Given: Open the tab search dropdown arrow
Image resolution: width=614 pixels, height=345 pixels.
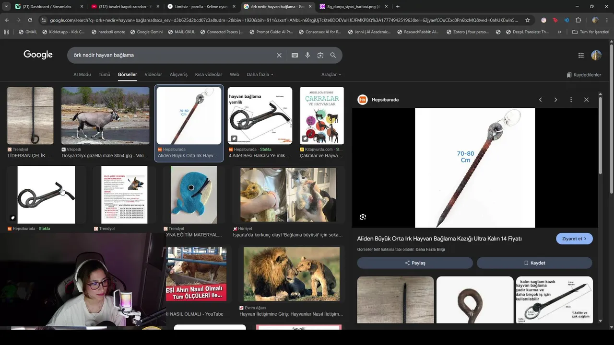Looking at the screenshot, I should coord(6,6).
